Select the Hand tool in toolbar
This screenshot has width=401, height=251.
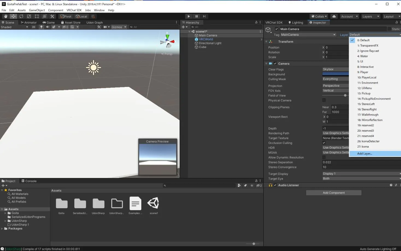[x=5, y=16]
